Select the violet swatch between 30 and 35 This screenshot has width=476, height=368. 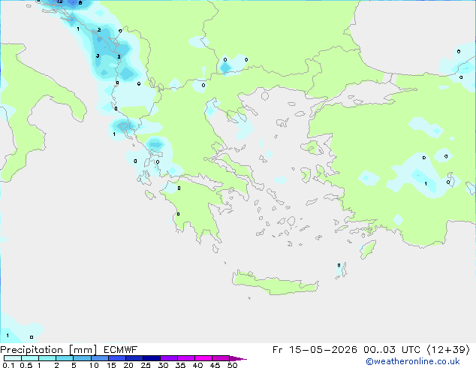tap(168, 358)
